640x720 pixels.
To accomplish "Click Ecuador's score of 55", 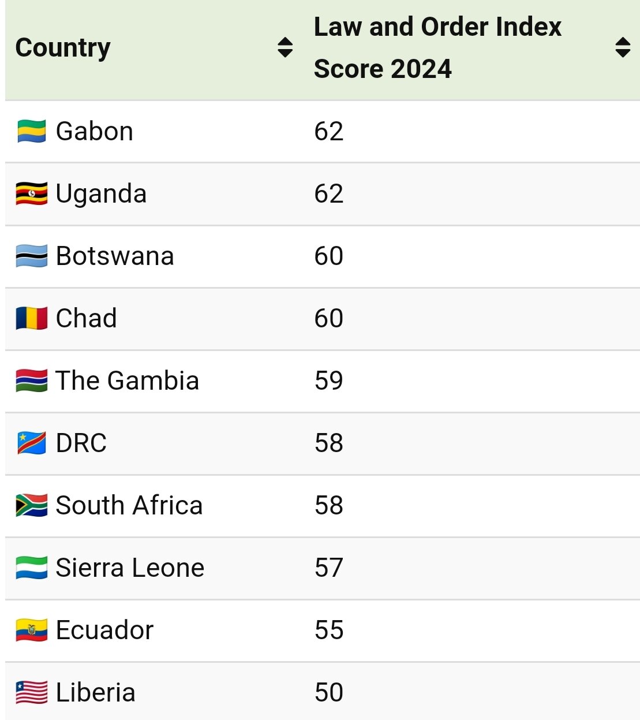I will point(329,631).
